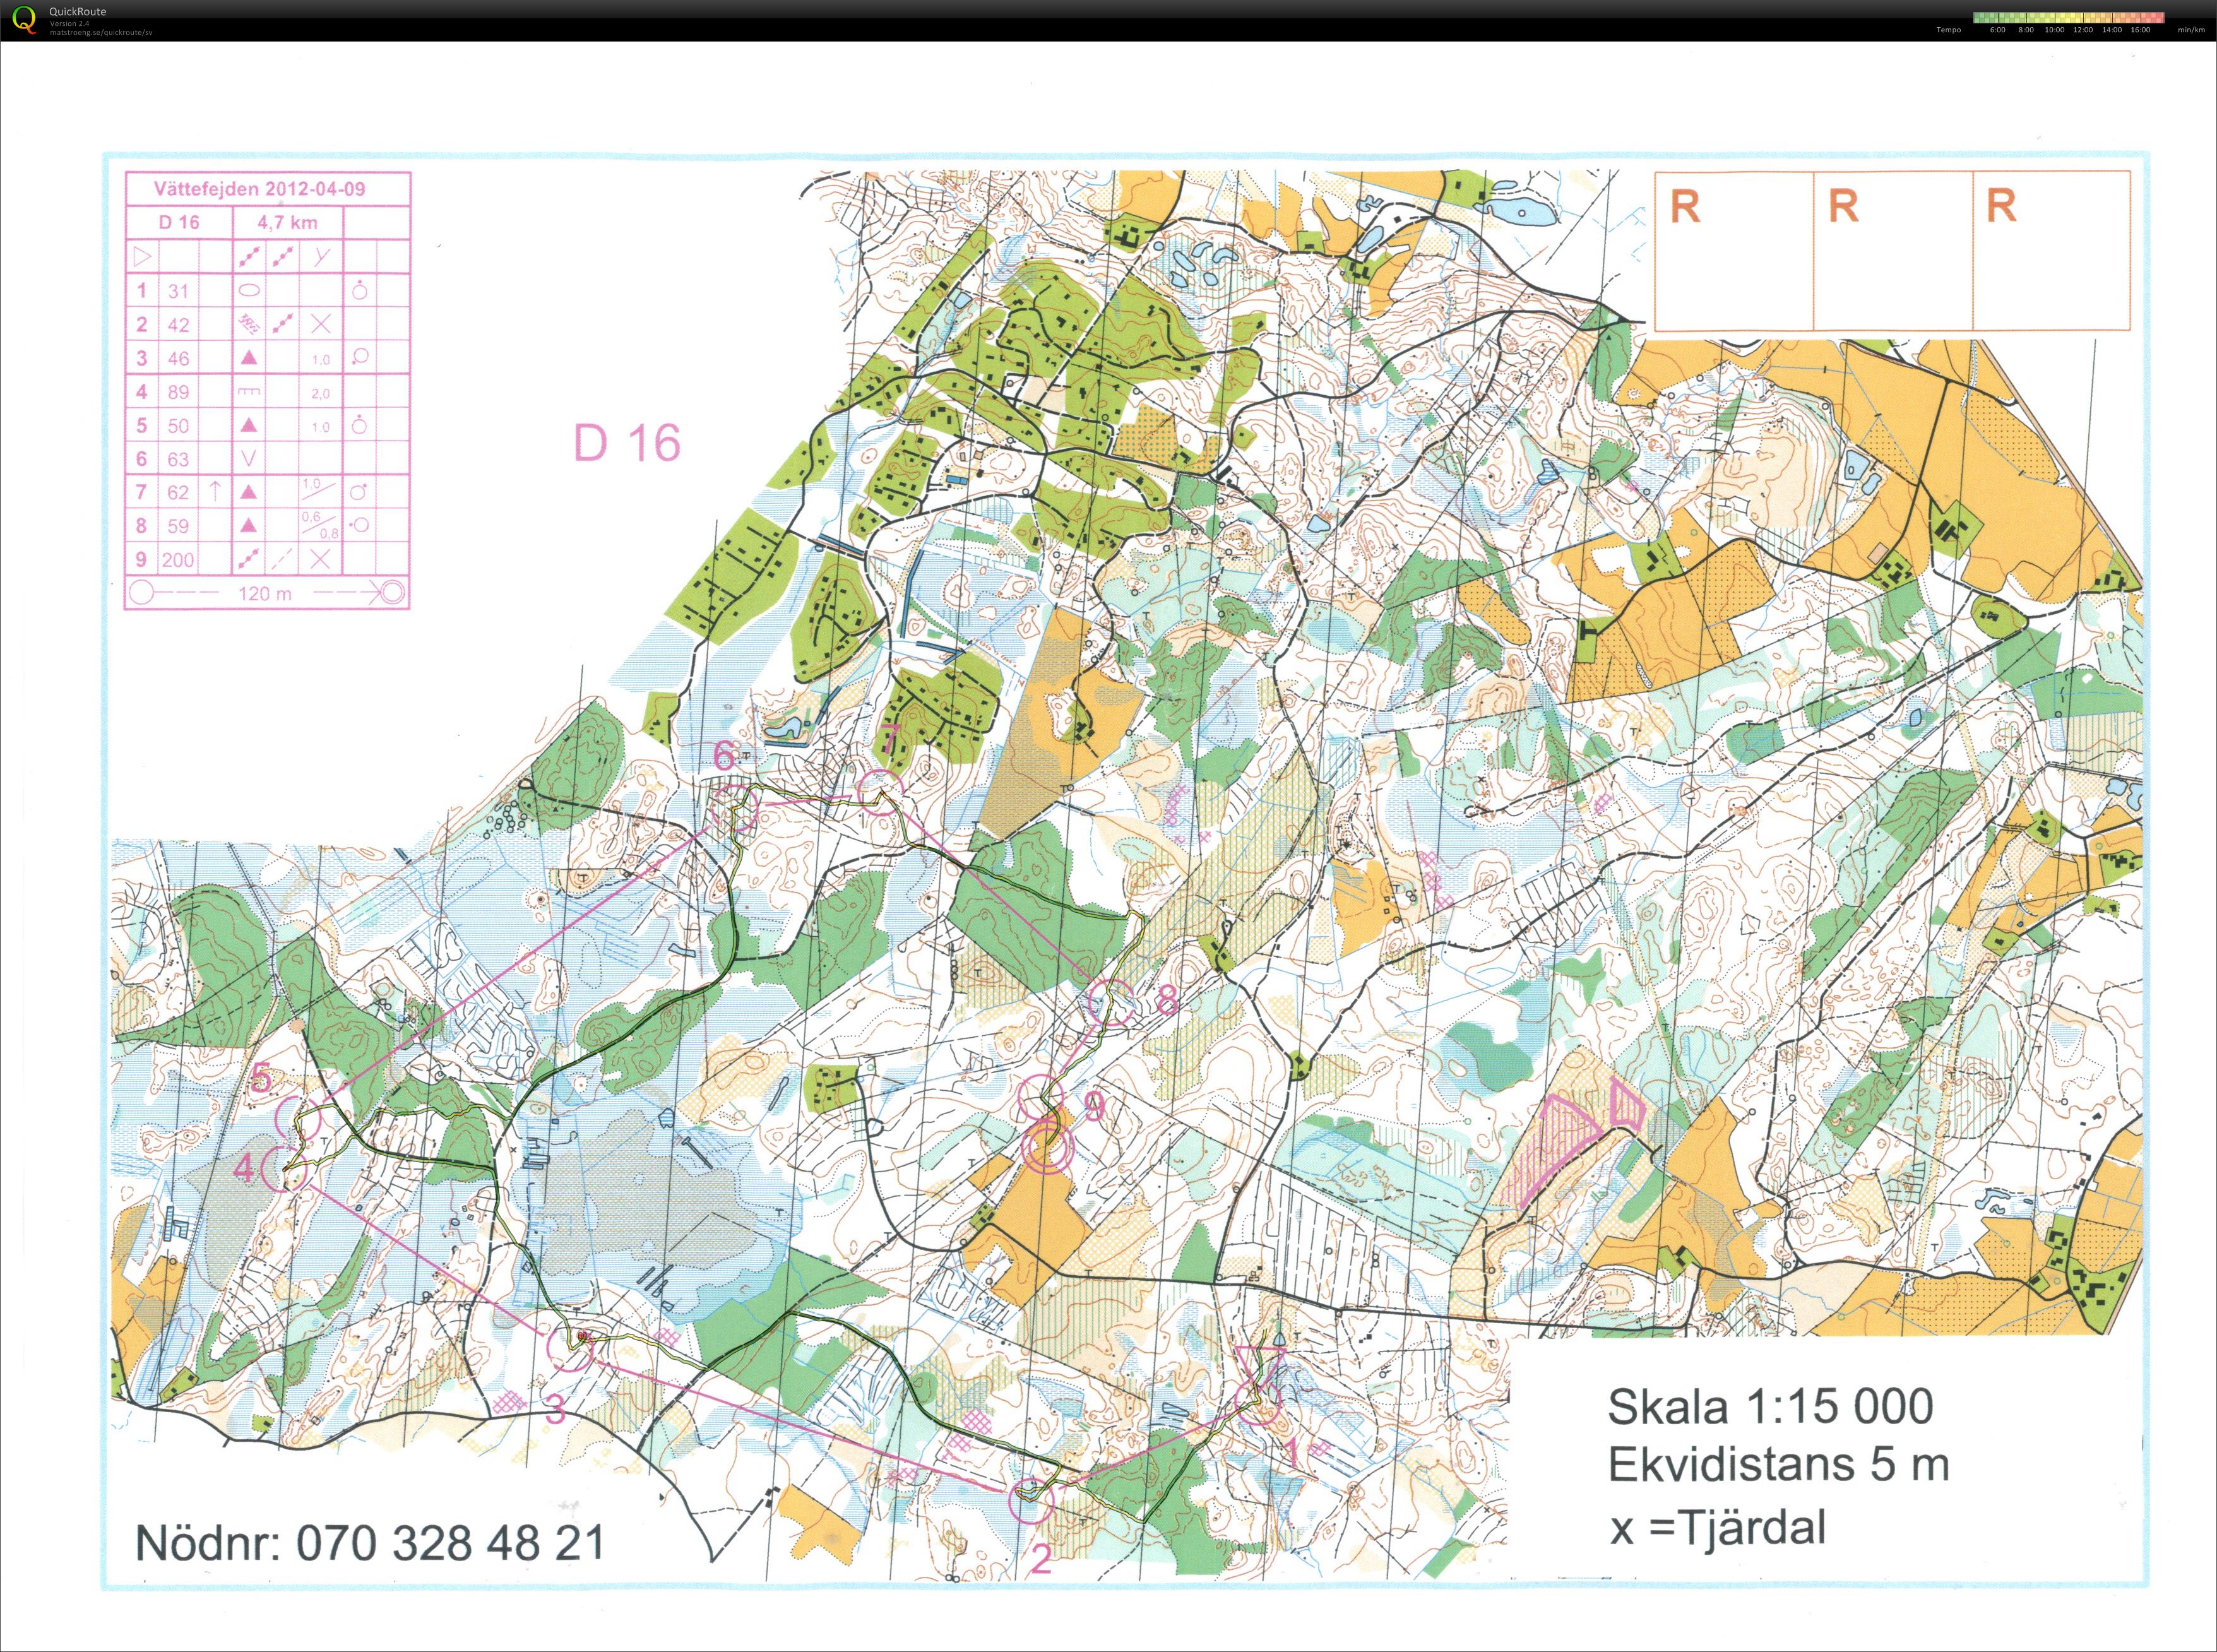Click the 10:00 tempo tick label

(2054, 30)
